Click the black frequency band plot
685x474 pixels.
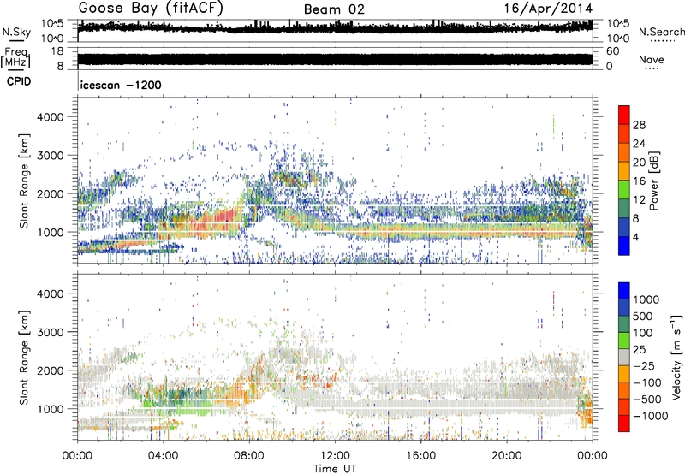coord(335,59)
